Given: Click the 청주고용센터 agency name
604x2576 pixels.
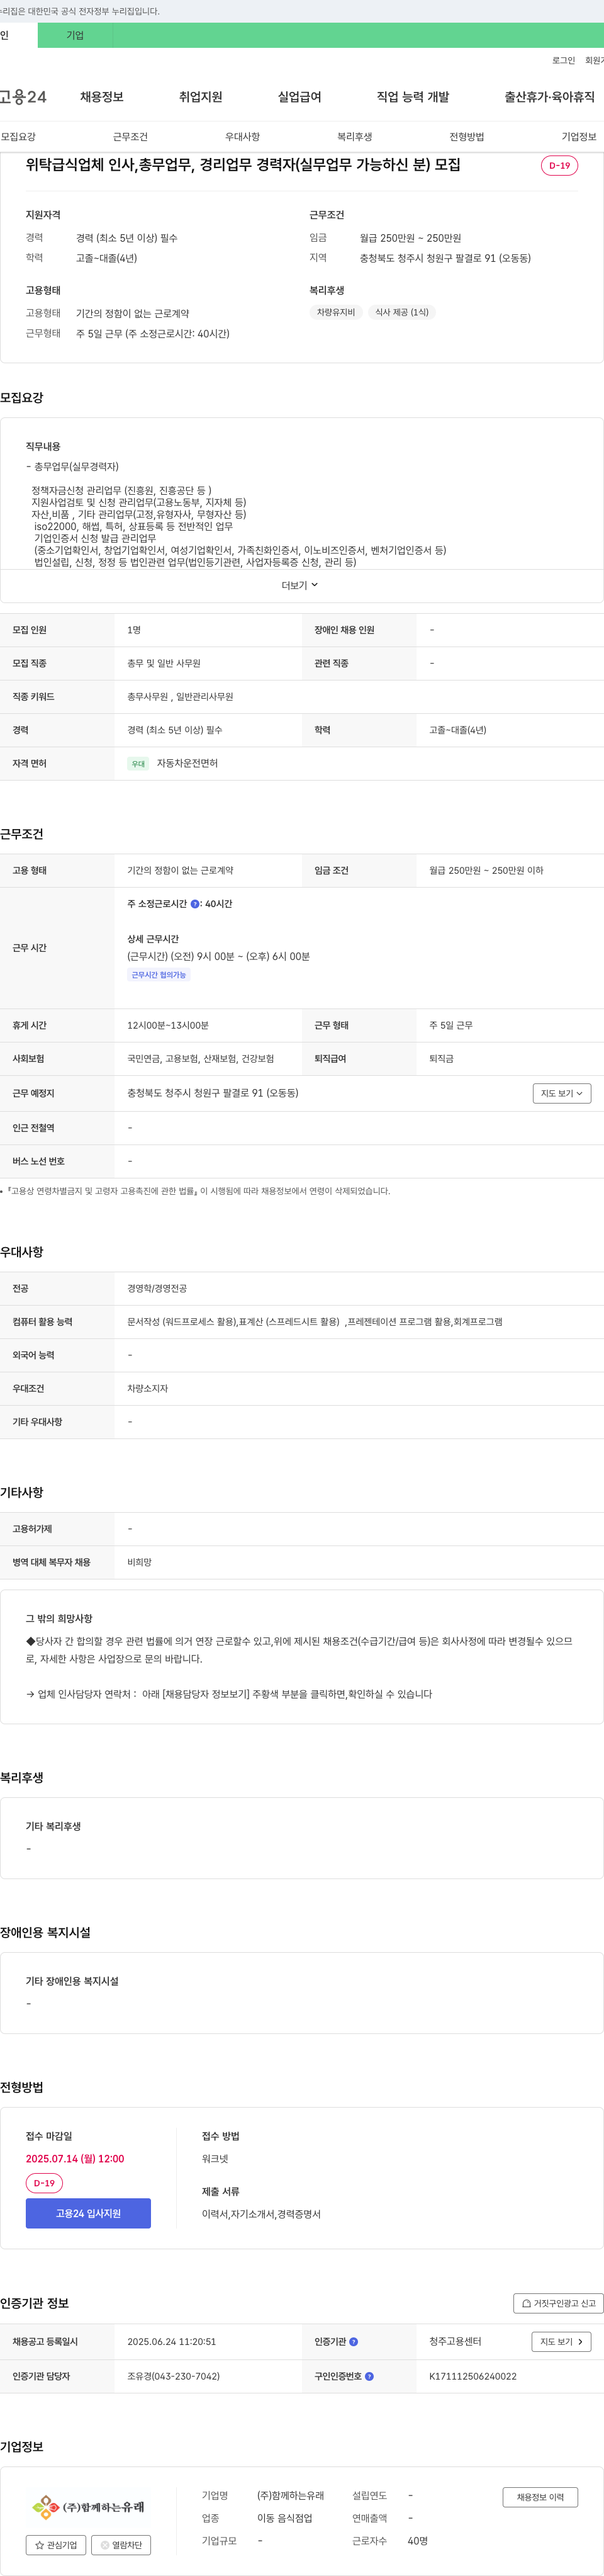Looking at the screenshot, I should click(x=455, y=2341).
